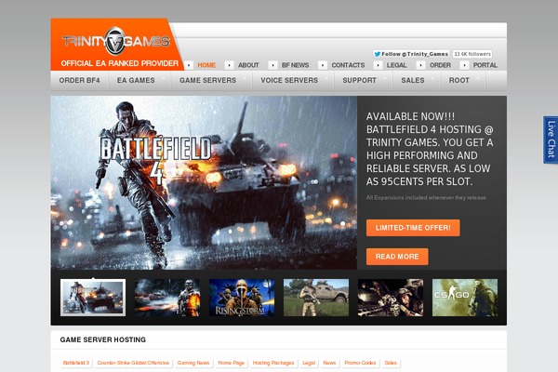Open the 13.6K followers count
558x372 pixels.
[472, 54]
